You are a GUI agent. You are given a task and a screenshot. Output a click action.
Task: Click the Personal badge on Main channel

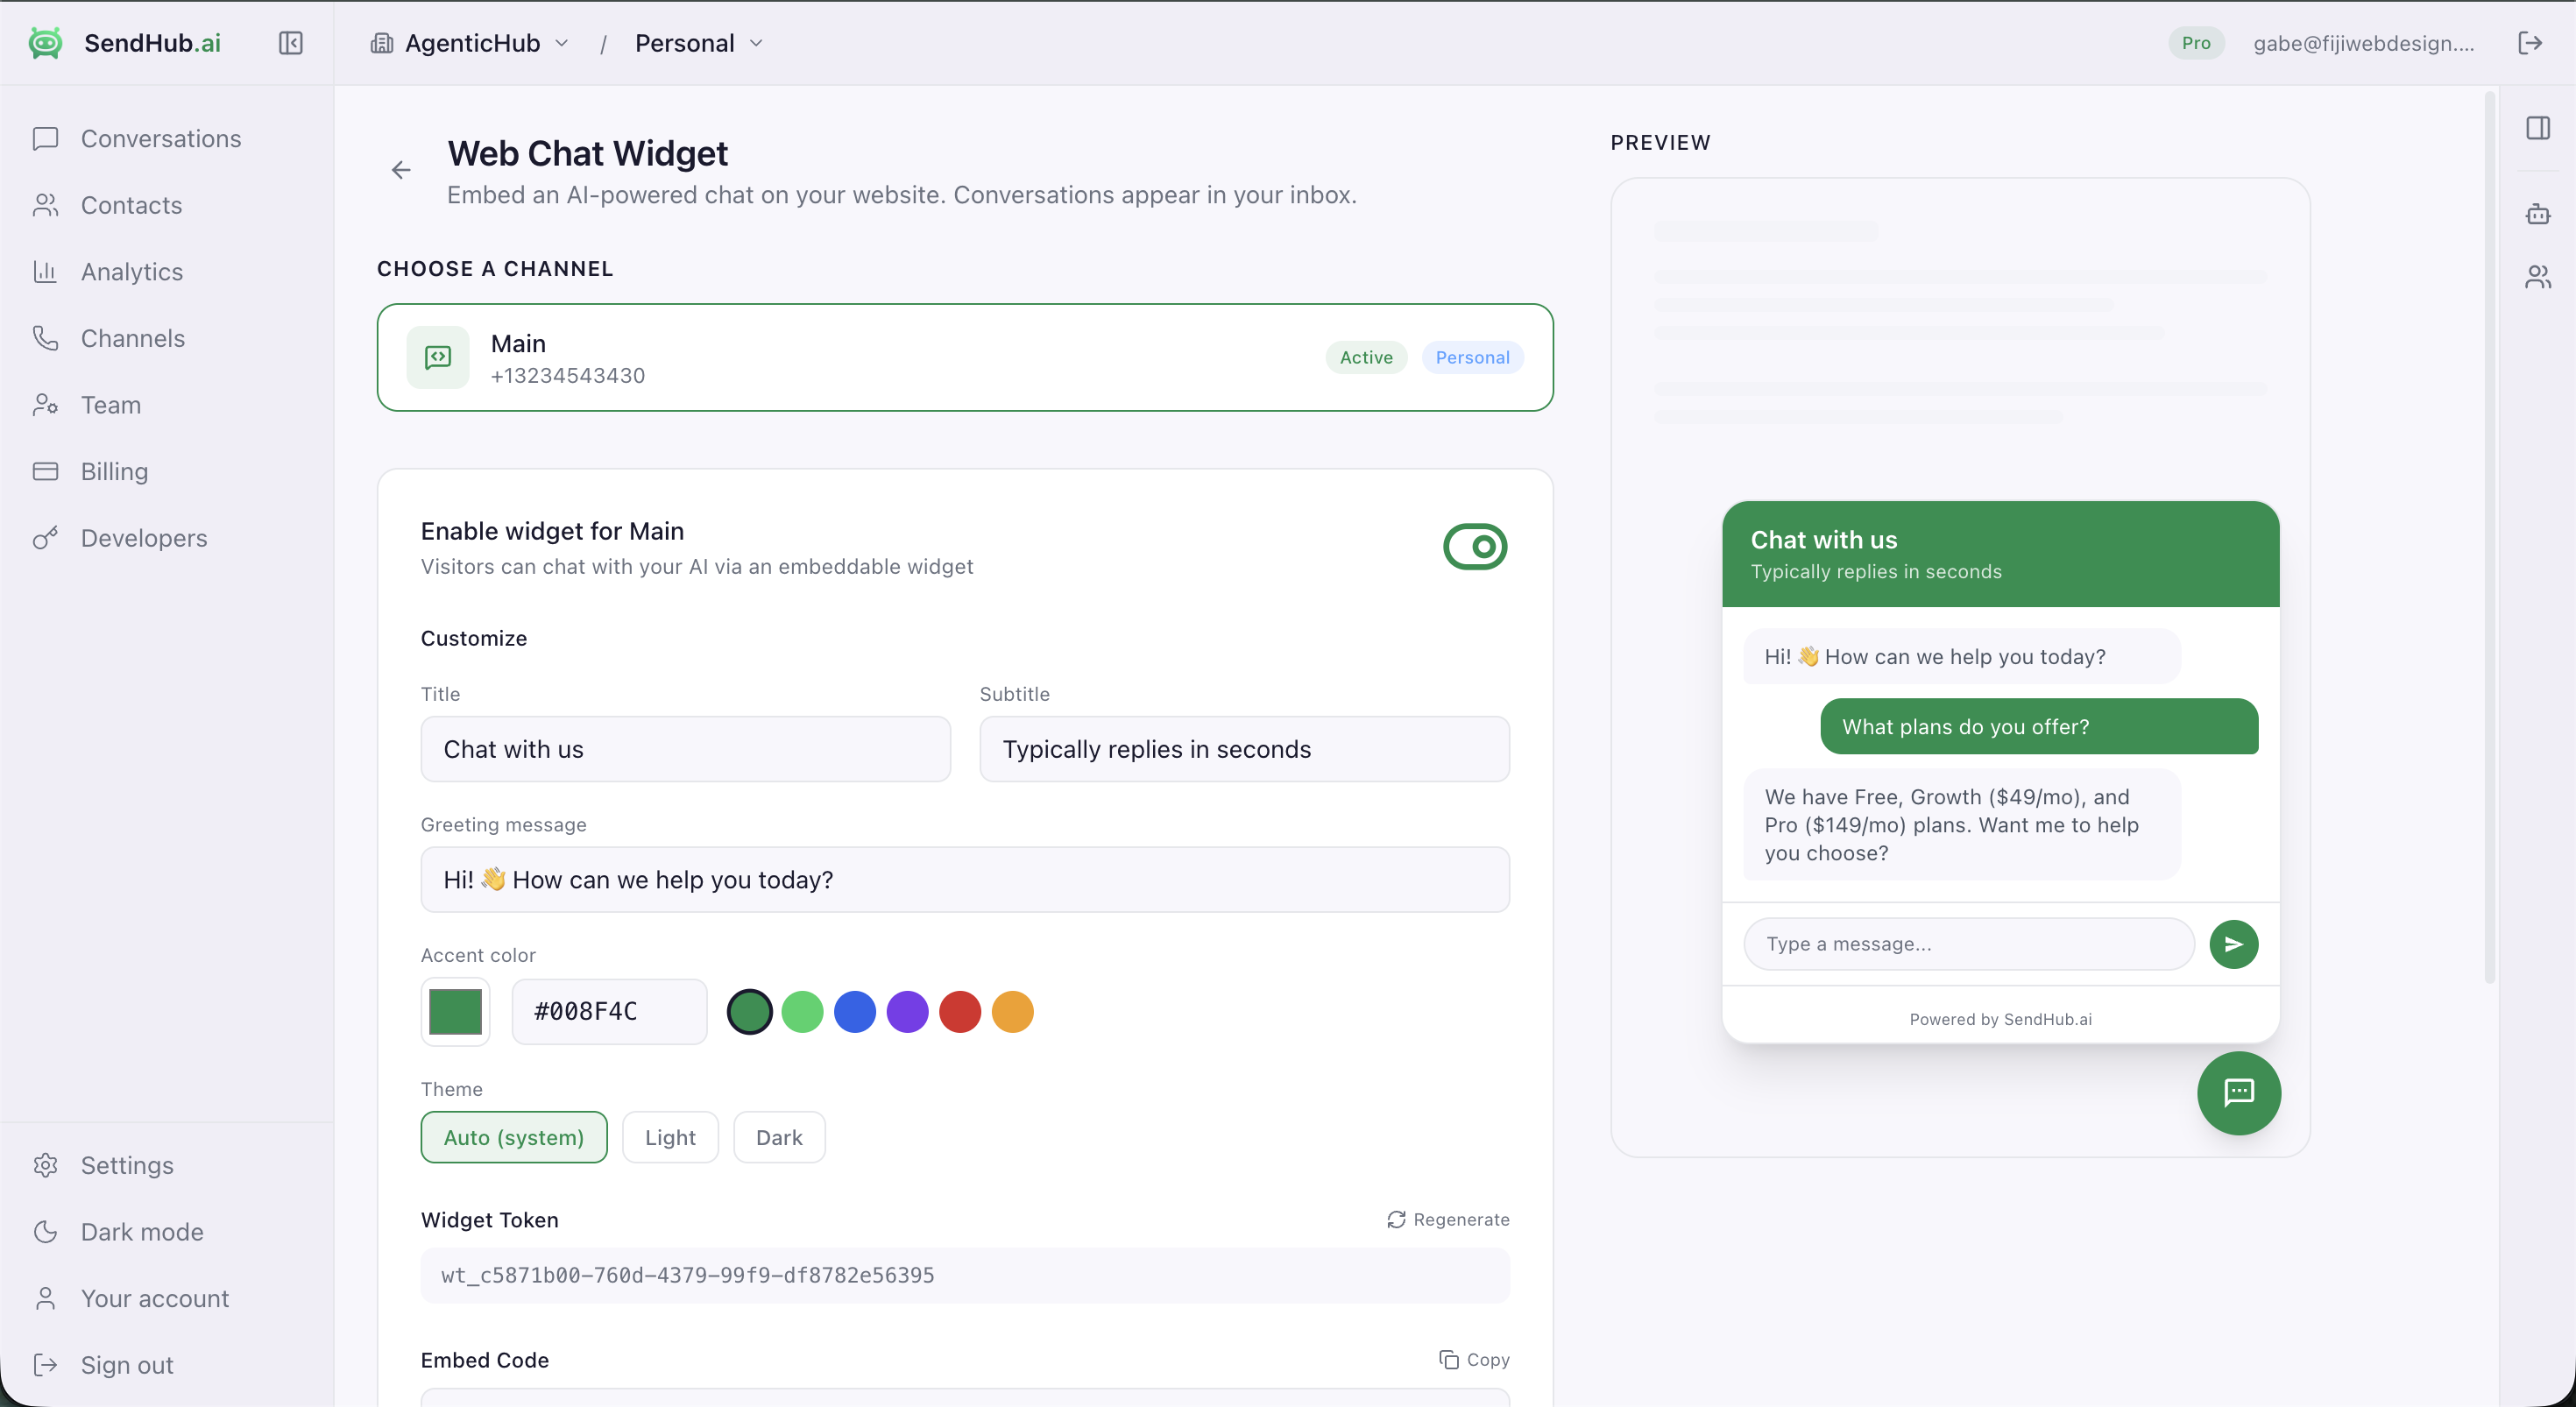[x=1472, y=357]
